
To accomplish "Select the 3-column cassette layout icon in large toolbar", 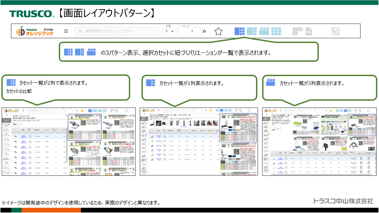I will point(264,31).
